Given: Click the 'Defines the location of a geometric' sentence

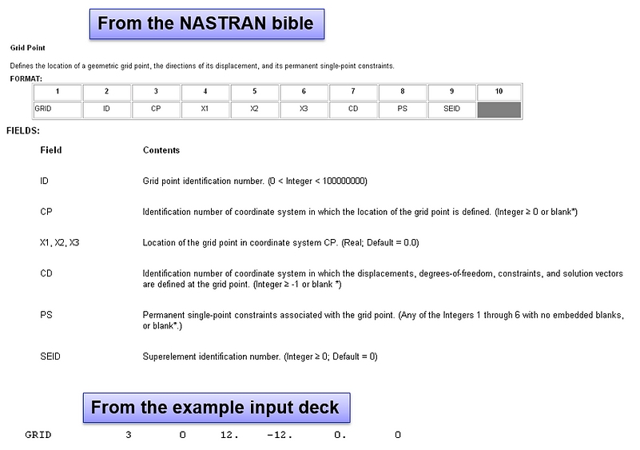Looking at the screenshot, I should coord(202,66).
